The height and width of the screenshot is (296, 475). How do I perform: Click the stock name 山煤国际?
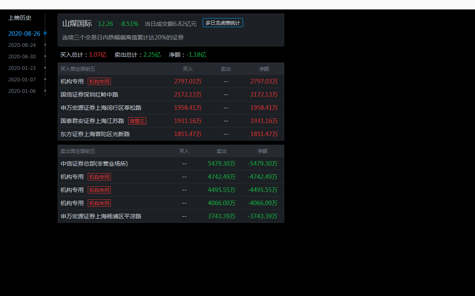(77, 23)
